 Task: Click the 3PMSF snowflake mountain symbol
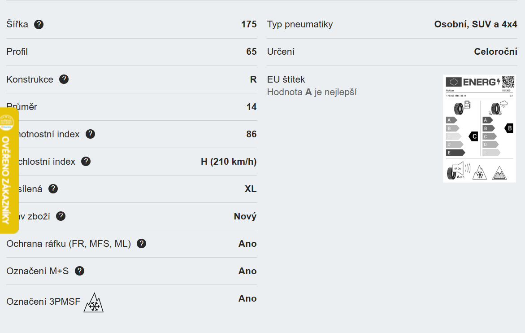[x=94, y=303]
